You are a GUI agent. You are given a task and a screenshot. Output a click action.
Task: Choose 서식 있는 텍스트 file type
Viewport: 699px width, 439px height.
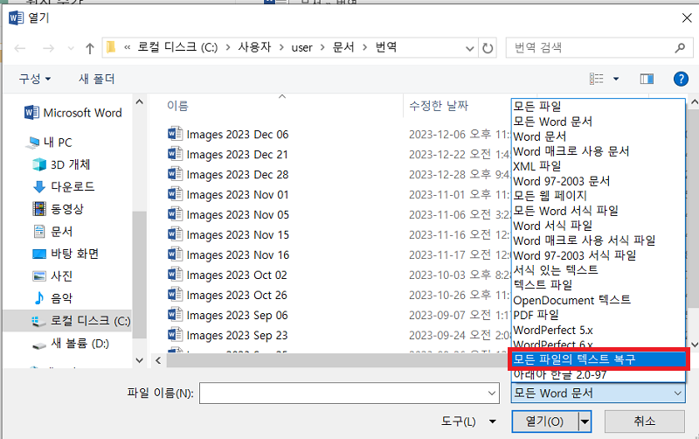click(x=598, y=270)
